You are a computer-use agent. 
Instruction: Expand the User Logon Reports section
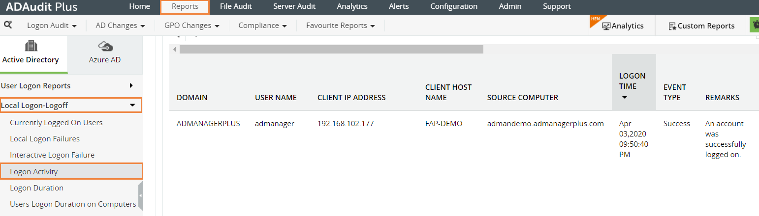[x=131, y=85]
